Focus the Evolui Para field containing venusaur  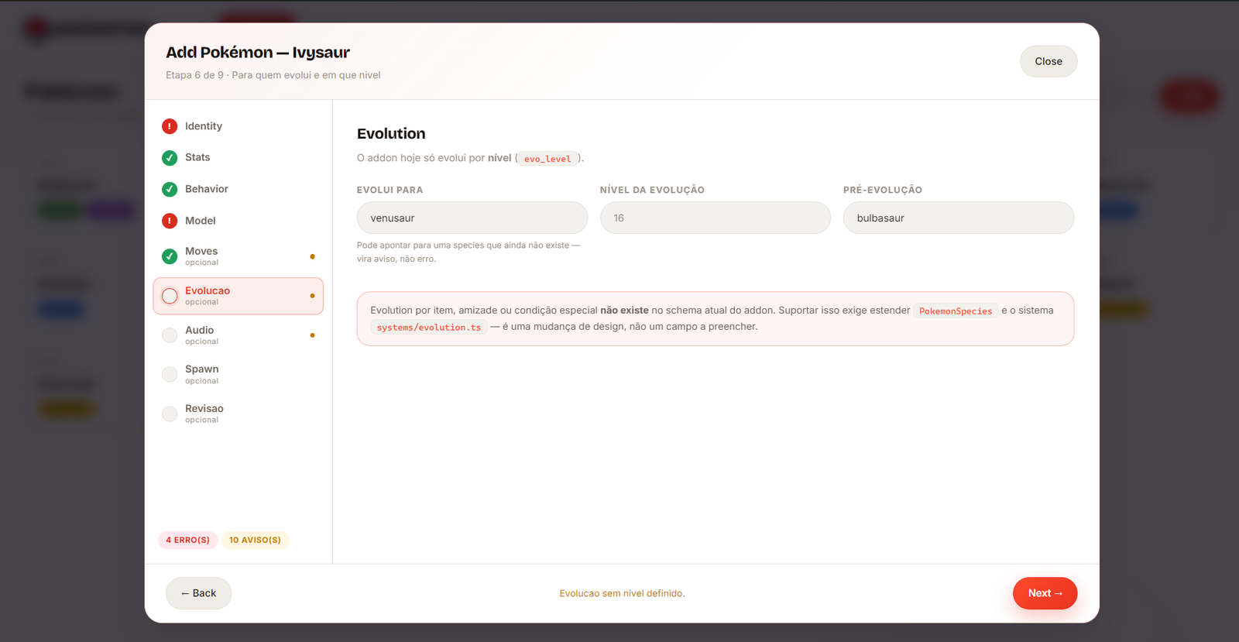472,218
